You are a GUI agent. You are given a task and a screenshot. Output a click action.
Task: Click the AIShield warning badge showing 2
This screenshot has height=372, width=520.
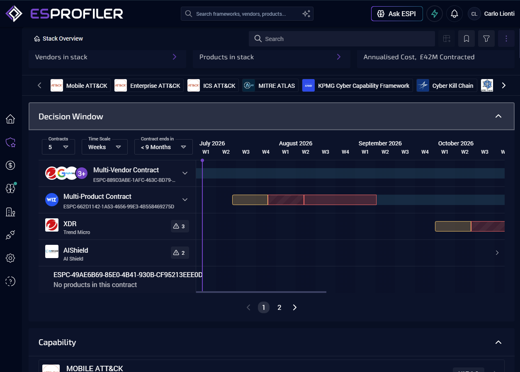tap(180, 253)
